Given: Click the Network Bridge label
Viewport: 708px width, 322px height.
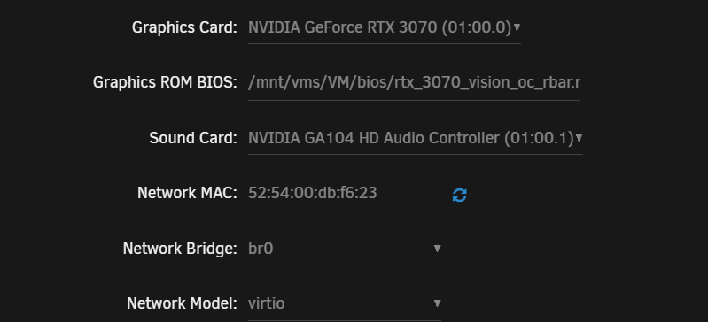Looking at the screenshot, I should pos(180,249).
